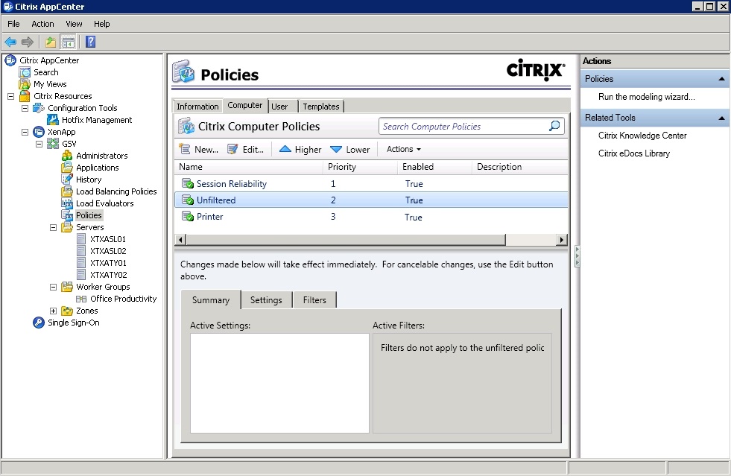Expand the Zones node
Image resolution: width=731 pixels, height=476 pixels.
click(x=53, y=311)
